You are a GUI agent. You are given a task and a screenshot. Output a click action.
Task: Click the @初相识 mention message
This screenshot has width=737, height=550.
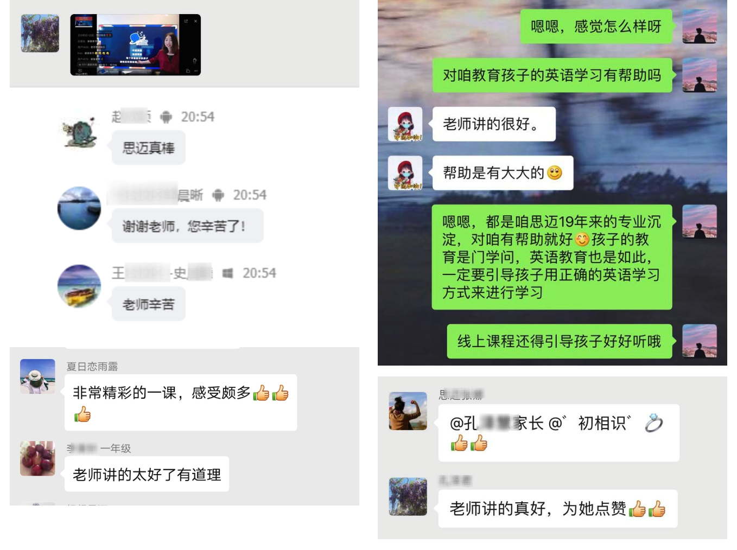[x=558, y=433]
